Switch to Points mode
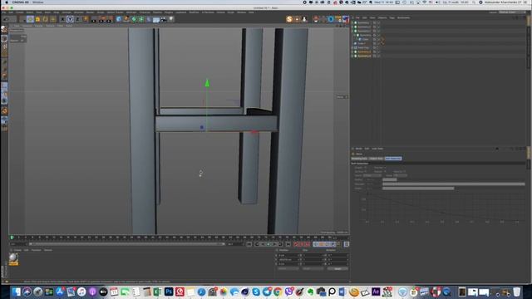Image resolution: width=532 pixels, height=299 pixels. (x=4, y=63)
